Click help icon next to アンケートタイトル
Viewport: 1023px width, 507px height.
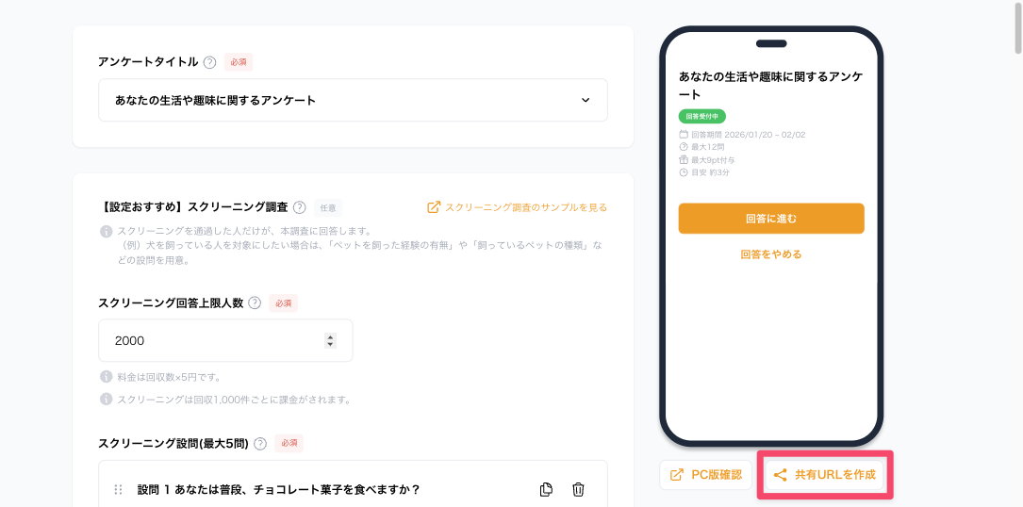pyautogui.click(x=209, y=62)
